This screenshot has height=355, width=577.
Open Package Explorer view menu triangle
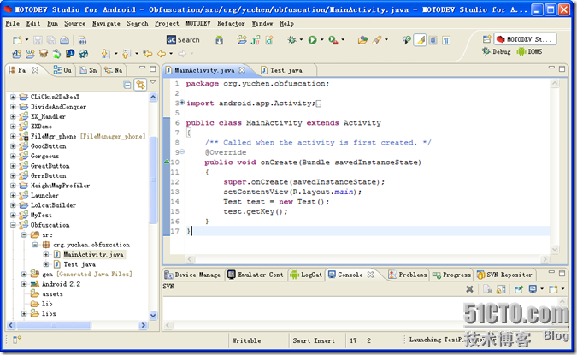[x=153, y=82]
